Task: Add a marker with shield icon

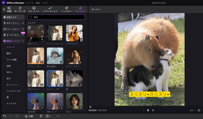Action: [x=41, y=116]
